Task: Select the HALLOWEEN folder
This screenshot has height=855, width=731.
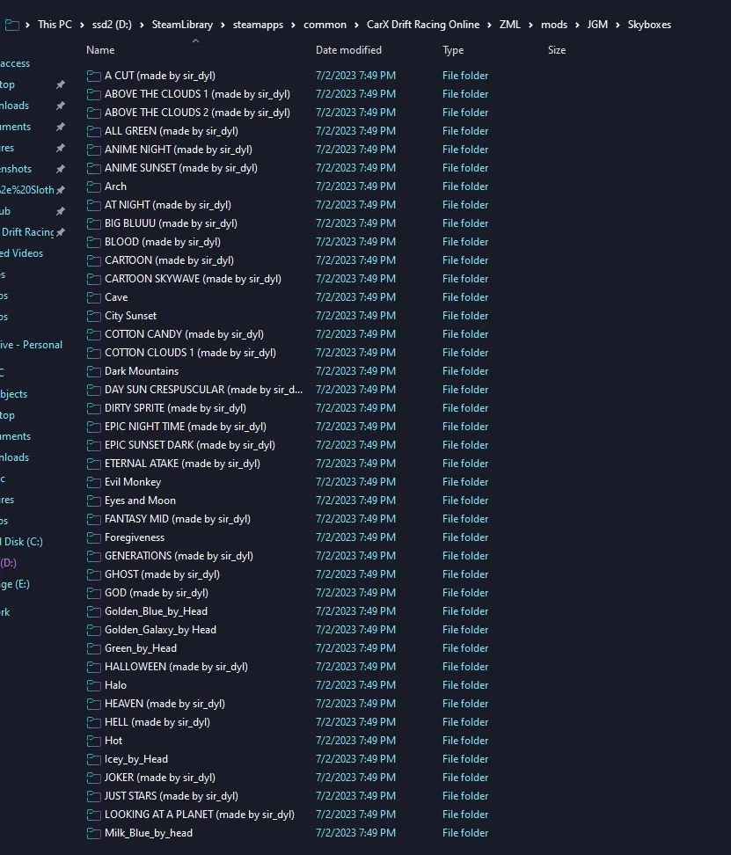Action: point(176,667)
